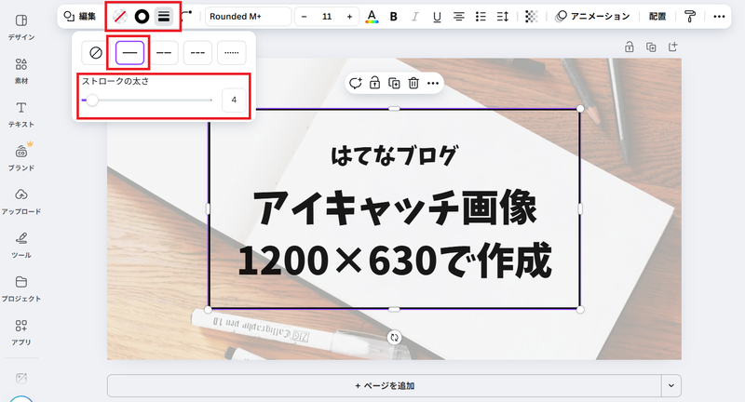
Task: Increase font size with plus button
Action: [349, 17]
